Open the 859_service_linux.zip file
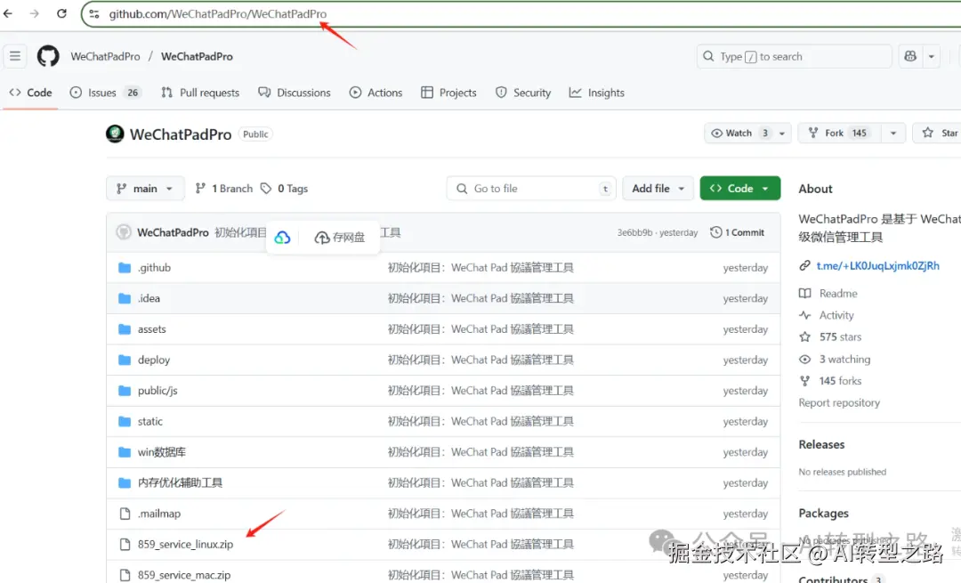This screenshot has height=583, width=961. tap(186, 544)
